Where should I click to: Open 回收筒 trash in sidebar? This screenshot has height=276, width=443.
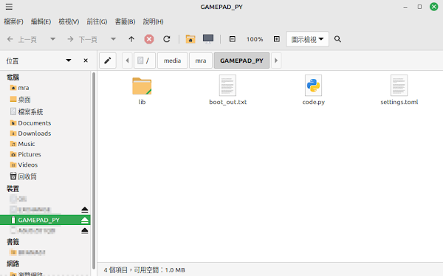pyautogui.click(x=24, y=176)
